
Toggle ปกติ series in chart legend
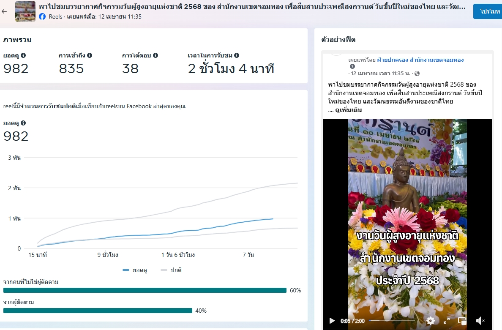tap(171, 270)
